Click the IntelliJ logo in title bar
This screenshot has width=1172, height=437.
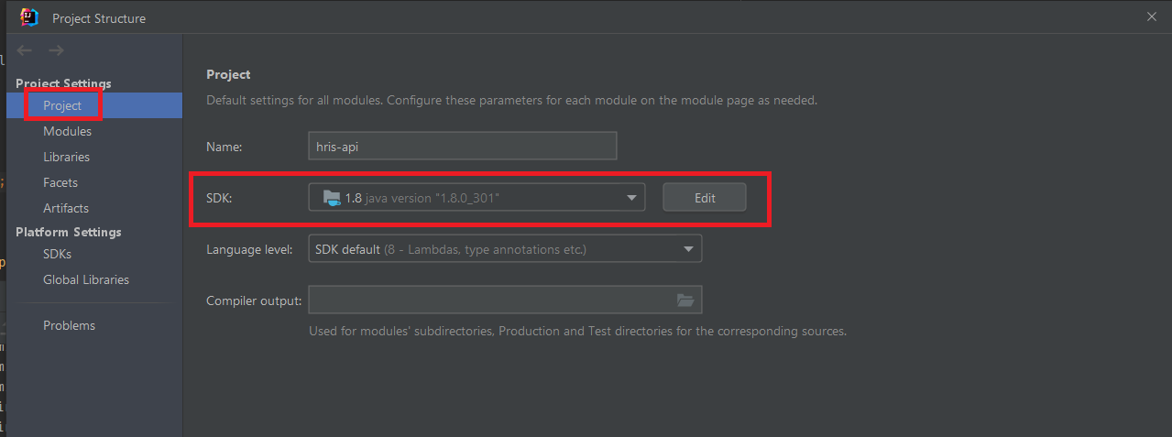[30, 17]
